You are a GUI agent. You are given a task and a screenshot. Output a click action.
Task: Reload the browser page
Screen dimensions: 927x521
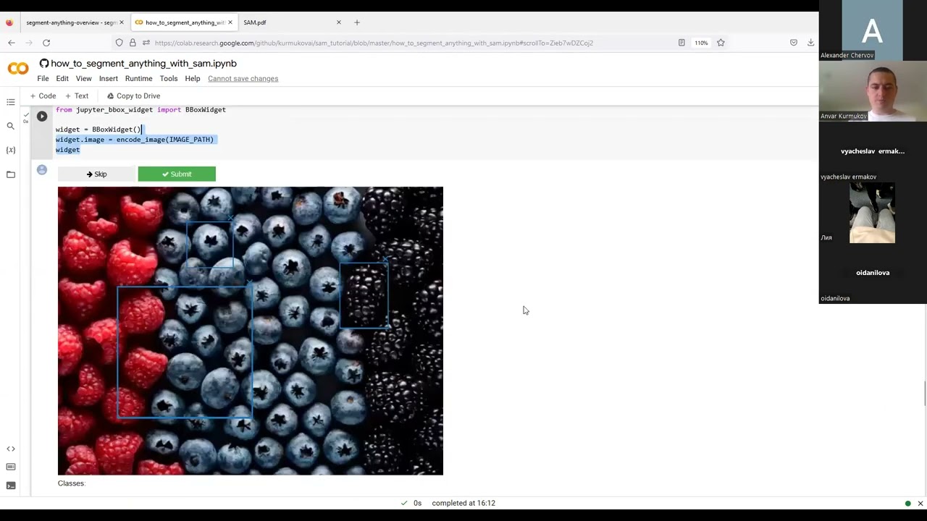click(46, 43)
